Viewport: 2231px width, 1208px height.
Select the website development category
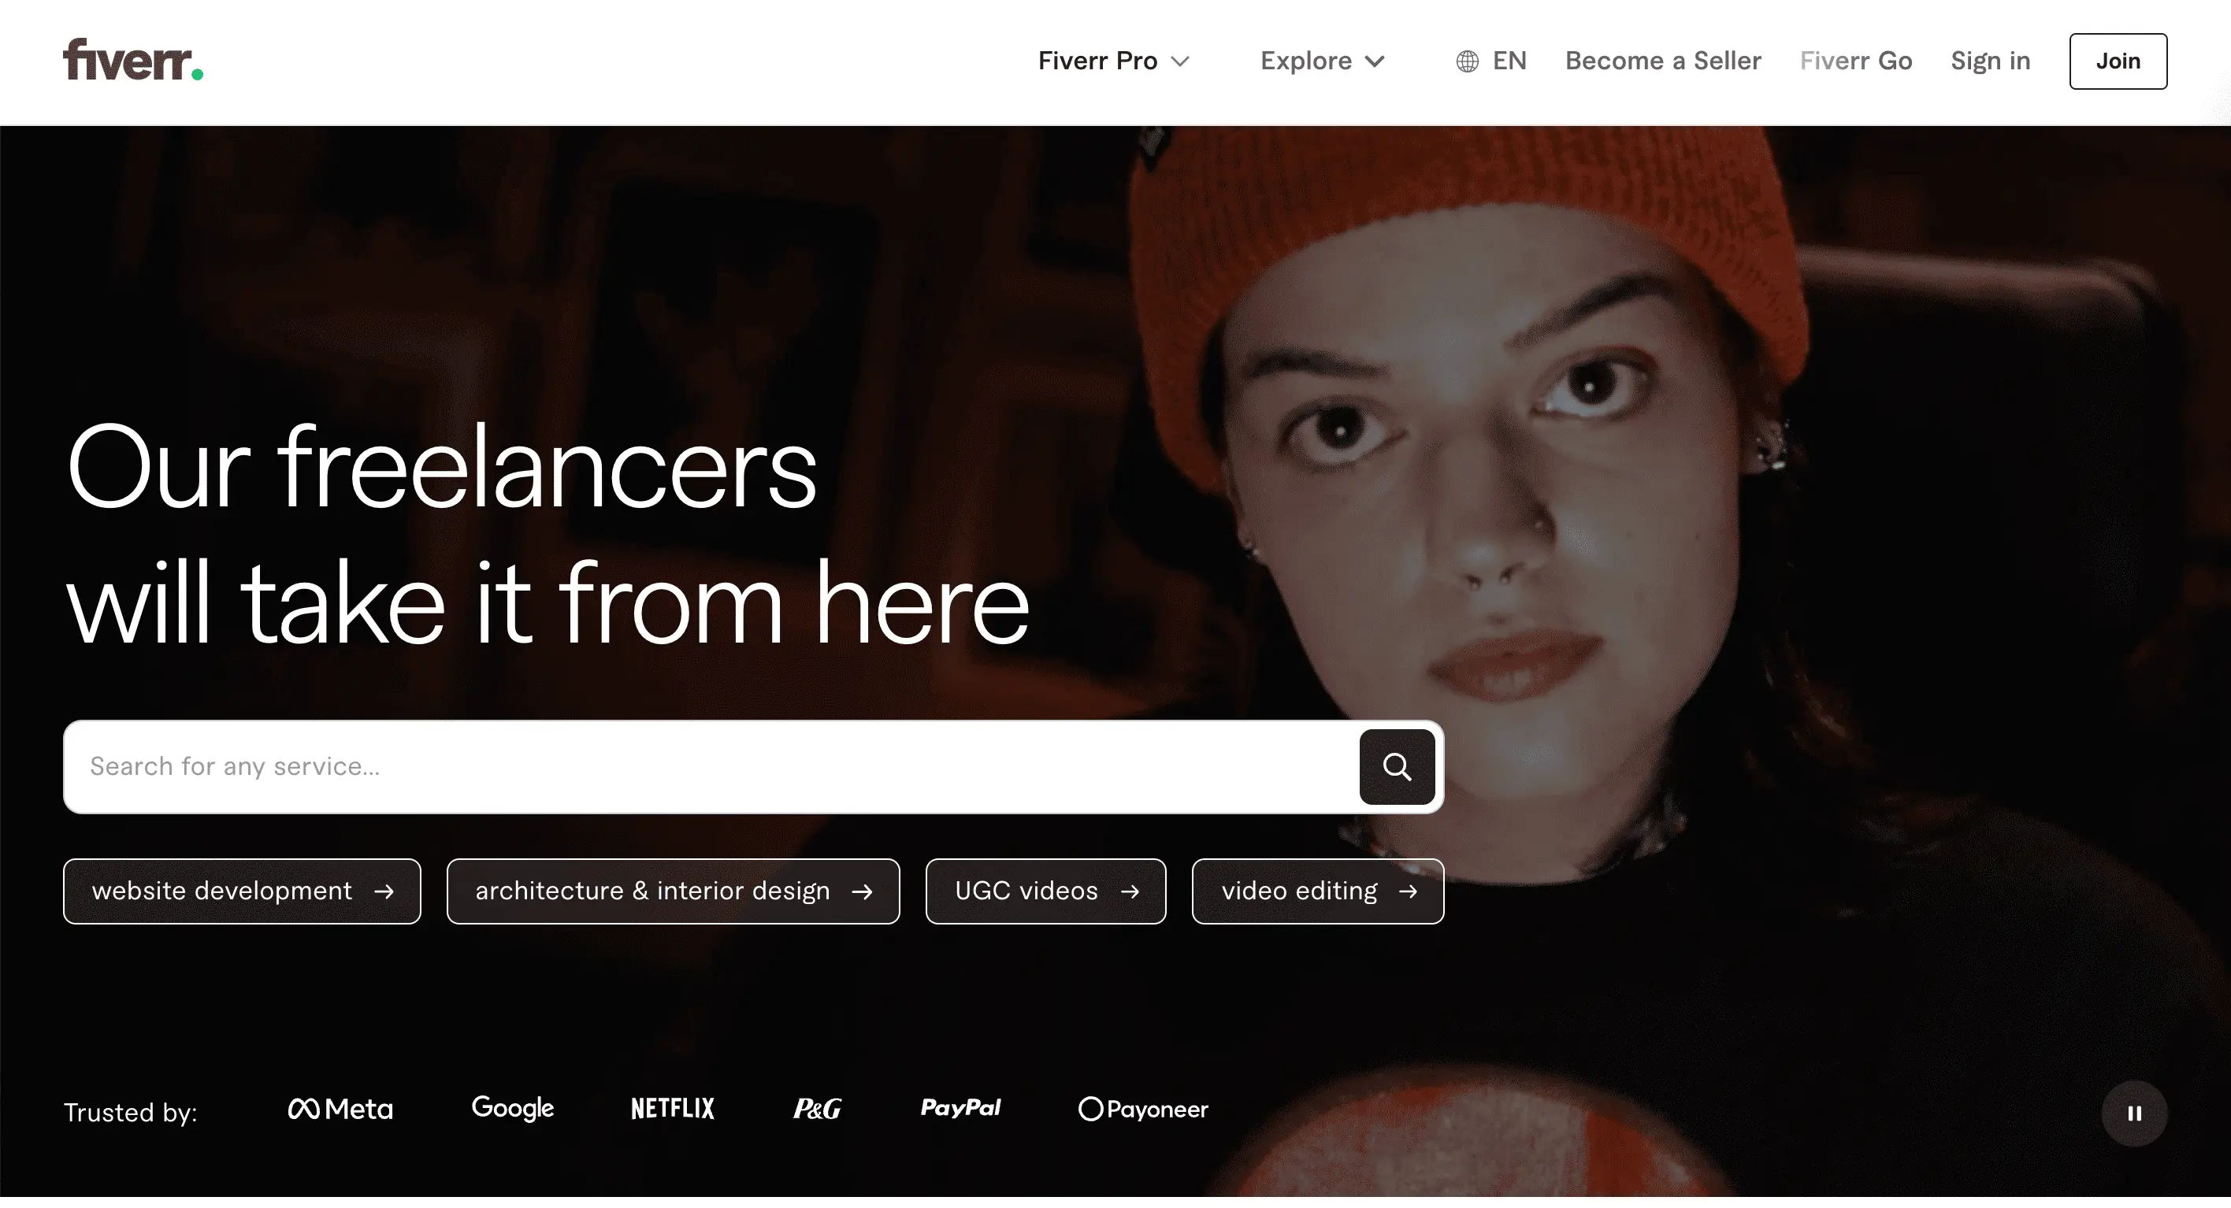pos(242,891)
